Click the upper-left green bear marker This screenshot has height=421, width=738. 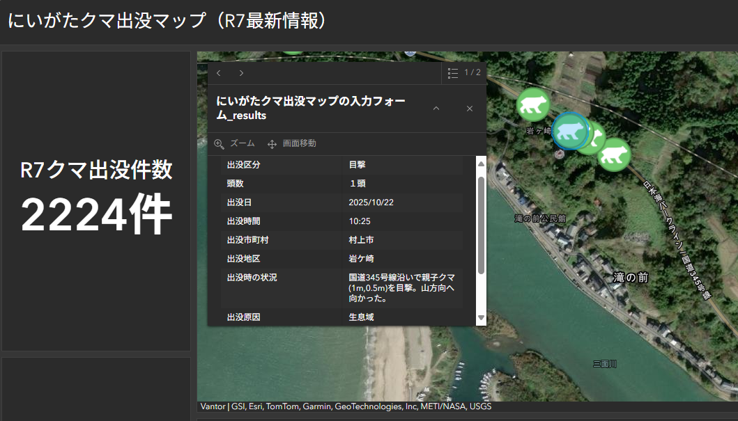(533, 104)
